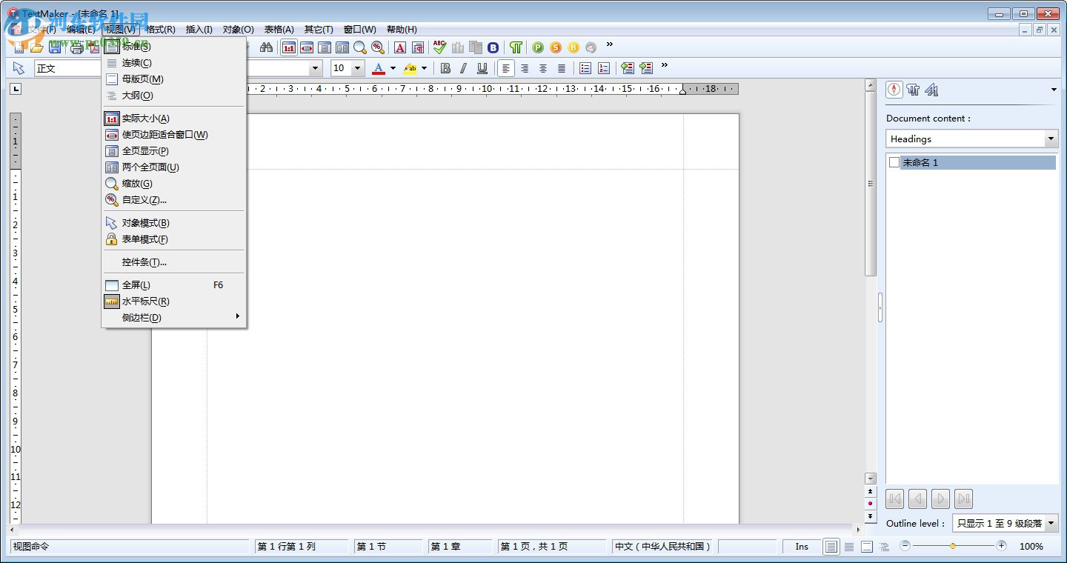Toggle bold formatting

coord(445,68)
